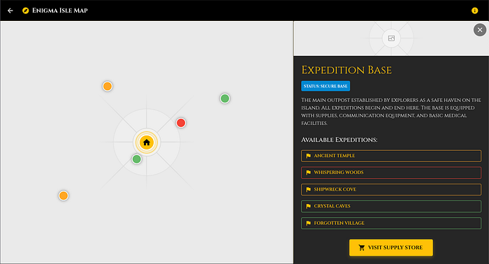
Task: Click the Forgotten Village flag icon
Action: [309, 223]
